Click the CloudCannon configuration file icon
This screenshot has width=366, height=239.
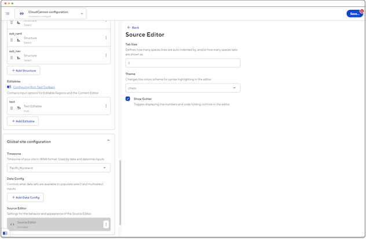21,13
